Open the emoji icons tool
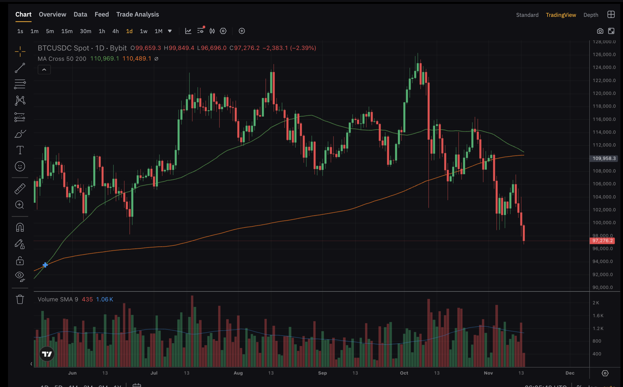Image resolution: width=623 pixels, height=387 pixels. (20, 166)
